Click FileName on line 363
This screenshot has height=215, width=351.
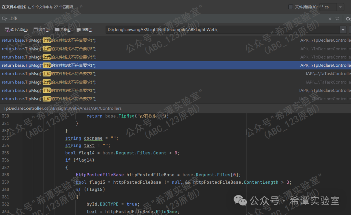pyautogui.click(x=166, y=212)
